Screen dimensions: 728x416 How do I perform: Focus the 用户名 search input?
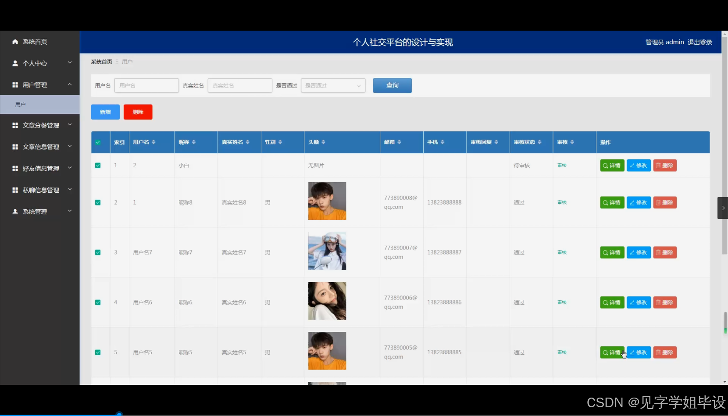click(146, 85)
